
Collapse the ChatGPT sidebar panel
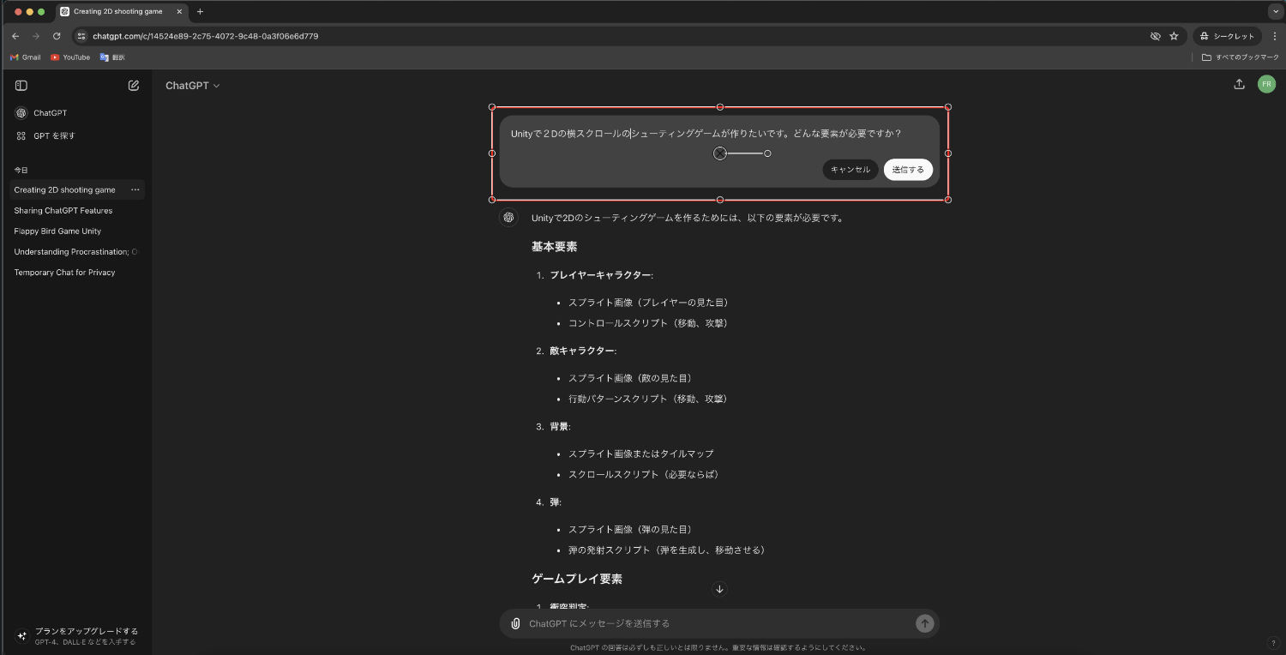click(21, 86)
